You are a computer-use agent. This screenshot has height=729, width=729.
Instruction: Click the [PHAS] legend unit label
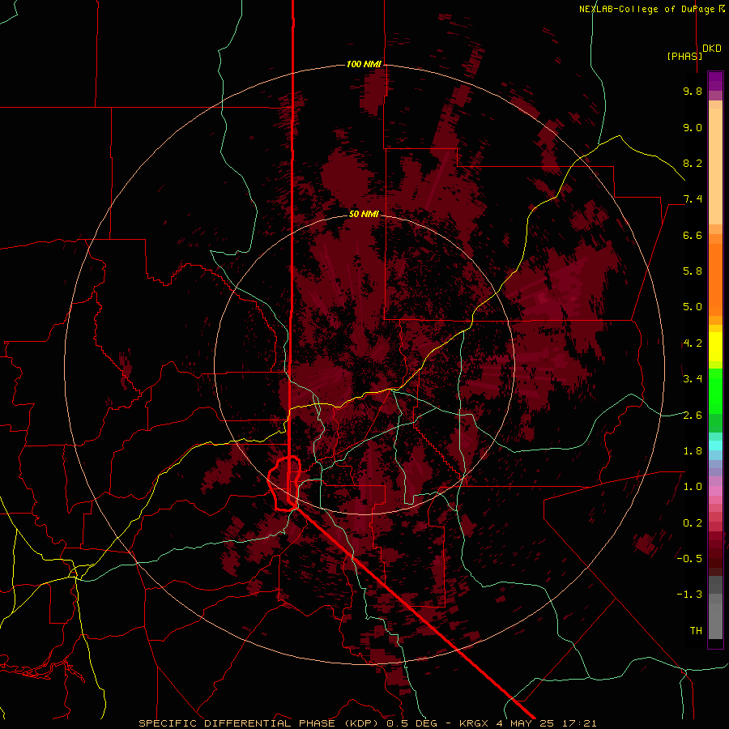pos(684,56)
